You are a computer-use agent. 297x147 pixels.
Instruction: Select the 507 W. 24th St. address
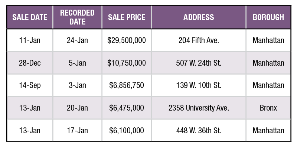(x=199, y=63)
